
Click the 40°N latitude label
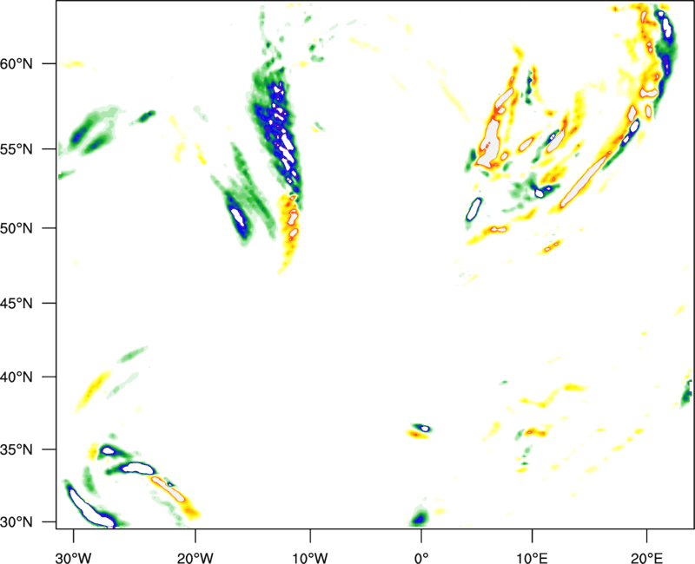tap(17, 377)
